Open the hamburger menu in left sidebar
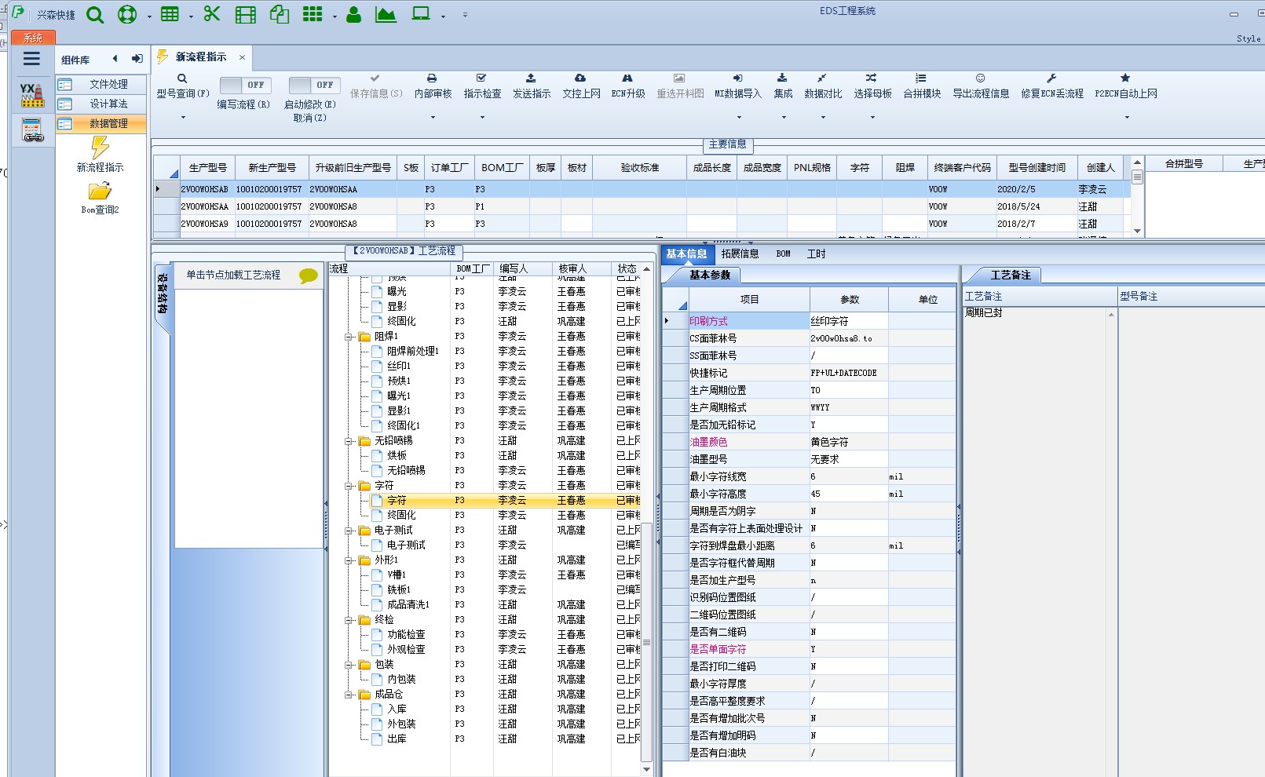This screenshot has width=1265, height=777. (x=32, y=59)
